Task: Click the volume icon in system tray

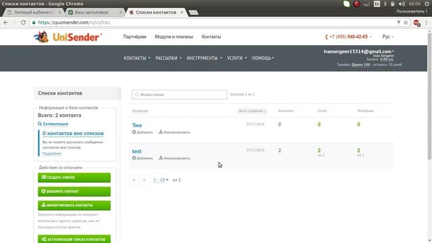Action: click(x=402, y=4)
